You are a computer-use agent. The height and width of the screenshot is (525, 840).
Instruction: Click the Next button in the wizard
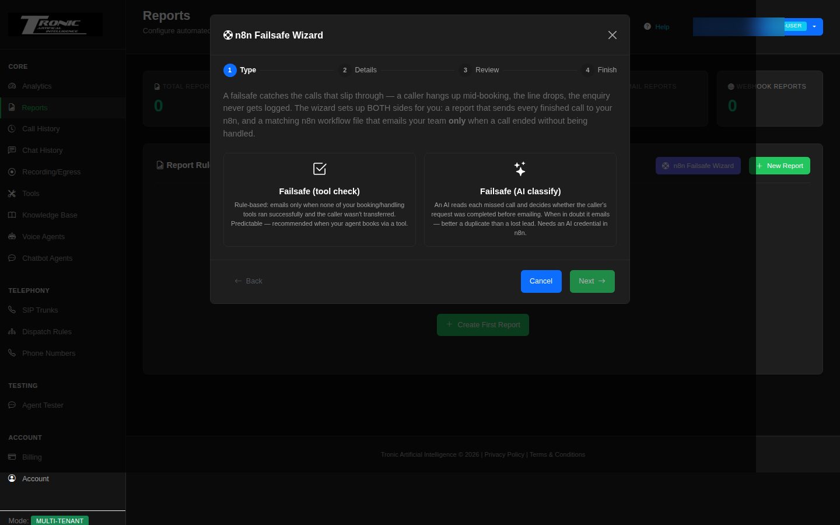pyautogui.click(x=592, y=281)
